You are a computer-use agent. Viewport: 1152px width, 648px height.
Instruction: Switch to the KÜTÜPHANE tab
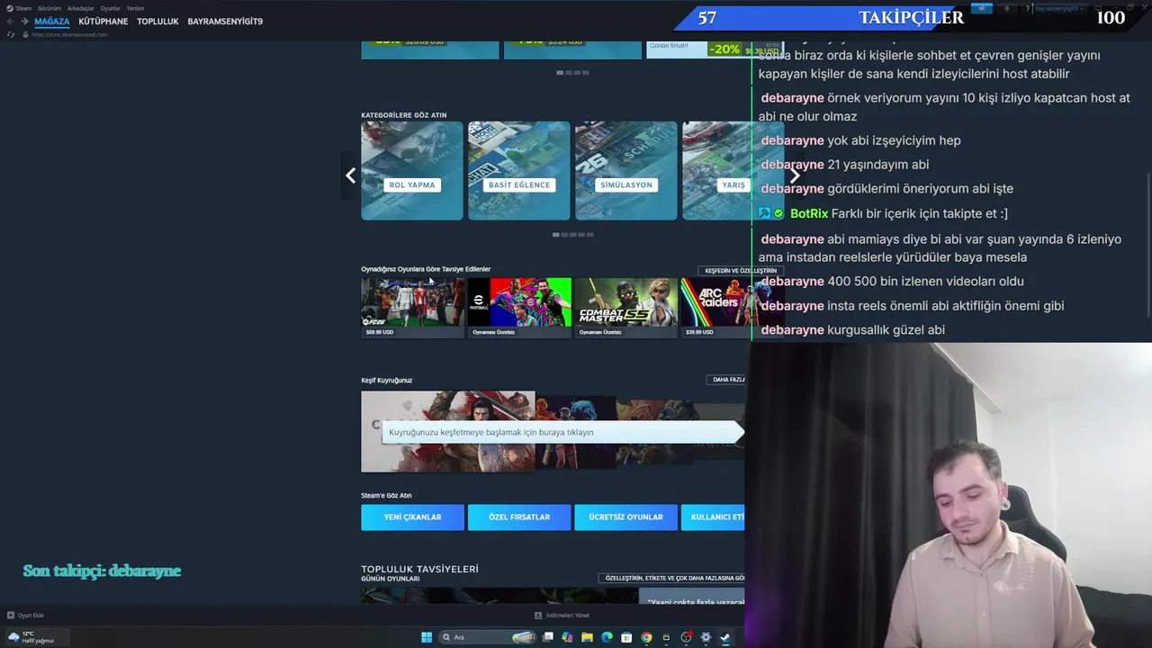(103, 22)
